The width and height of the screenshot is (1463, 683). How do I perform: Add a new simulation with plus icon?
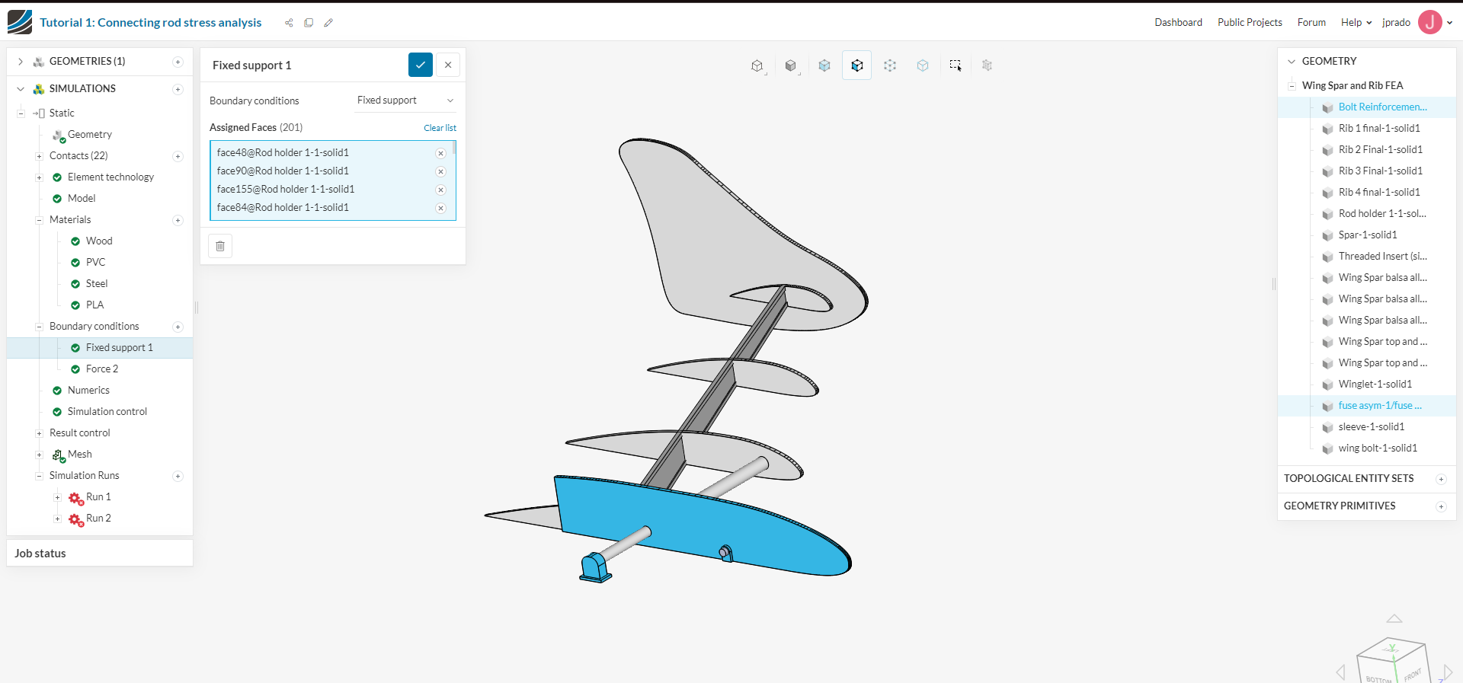[x=178, y=89]
